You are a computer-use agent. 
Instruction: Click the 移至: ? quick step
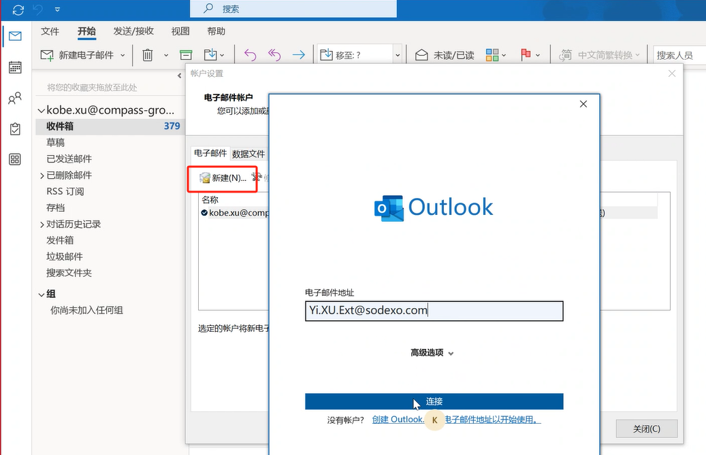[x=355, y=55]
